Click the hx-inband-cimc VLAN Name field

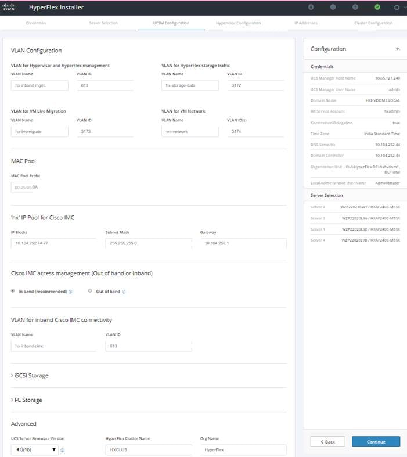(x=53, y=346)
